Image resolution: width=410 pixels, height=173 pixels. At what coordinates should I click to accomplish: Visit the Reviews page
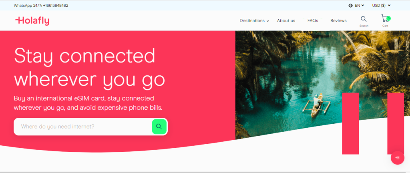[338, 21]
